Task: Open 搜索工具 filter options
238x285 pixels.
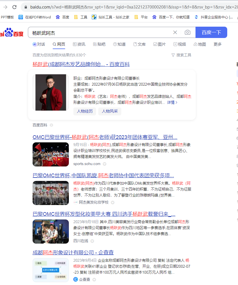Action: tap(181, 55)
